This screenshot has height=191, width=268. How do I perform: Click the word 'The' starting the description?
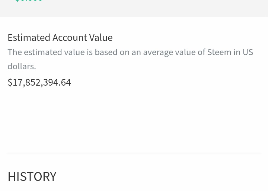(15, 52)
